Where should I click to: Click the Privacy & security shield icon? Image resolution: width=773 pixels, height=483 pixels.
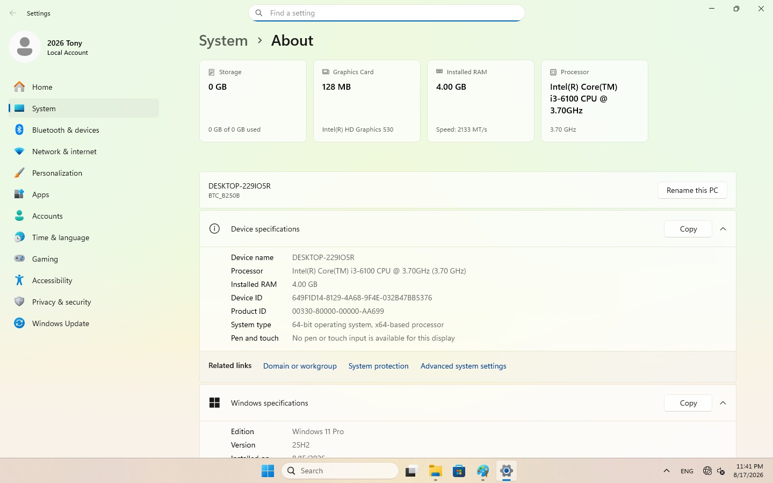point(19,301)
